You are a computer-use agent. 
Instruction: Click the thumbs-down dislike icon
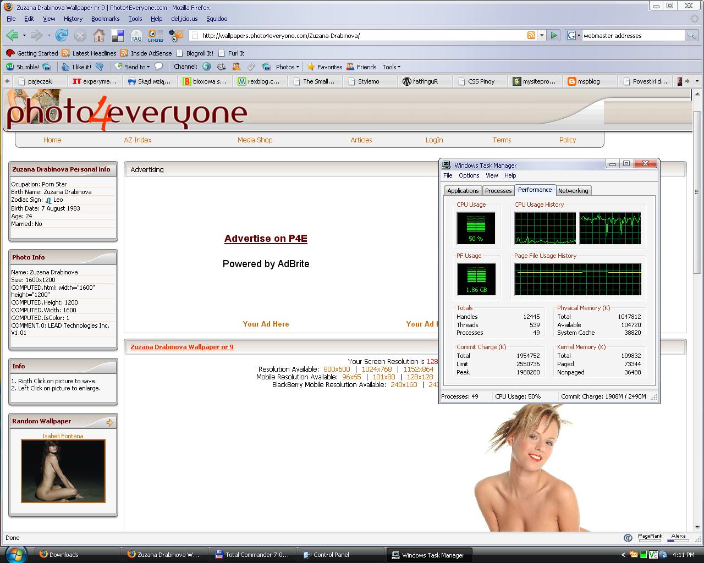100,67
